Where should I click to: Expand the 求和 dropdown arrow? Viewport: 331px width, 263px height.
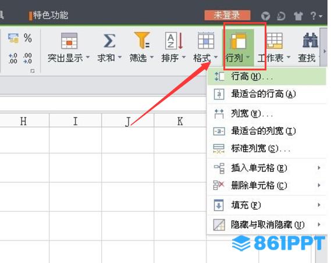120,57
